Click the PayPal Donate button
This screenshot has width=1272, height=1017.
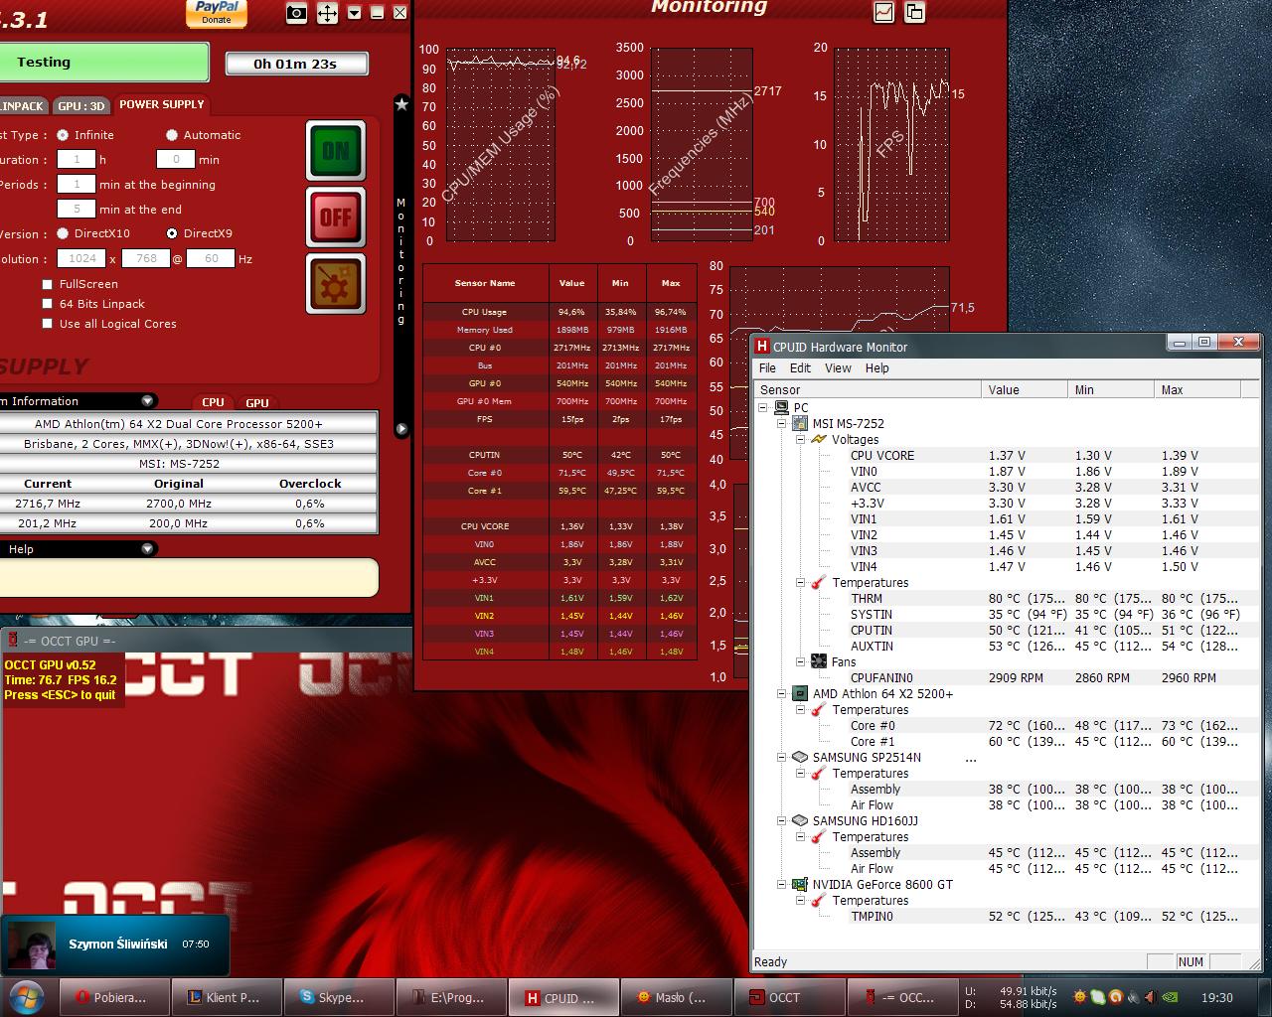pos(217,13)
